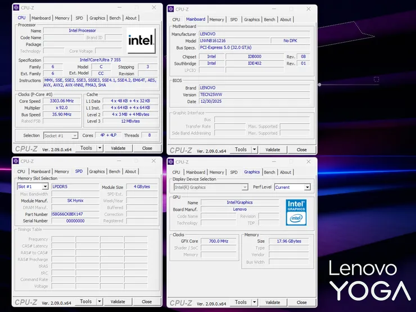Click the LPDDR5 memory type field
This screenshot has height=312, width=416.
75,187
